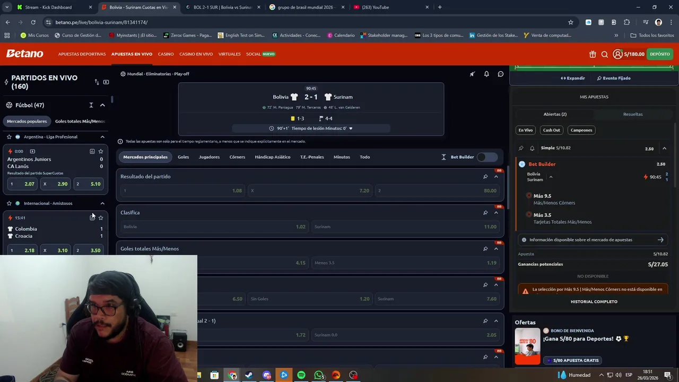Pin the Resultado del partido market
The image size is (679, 382).
click(x=485, y=177)
